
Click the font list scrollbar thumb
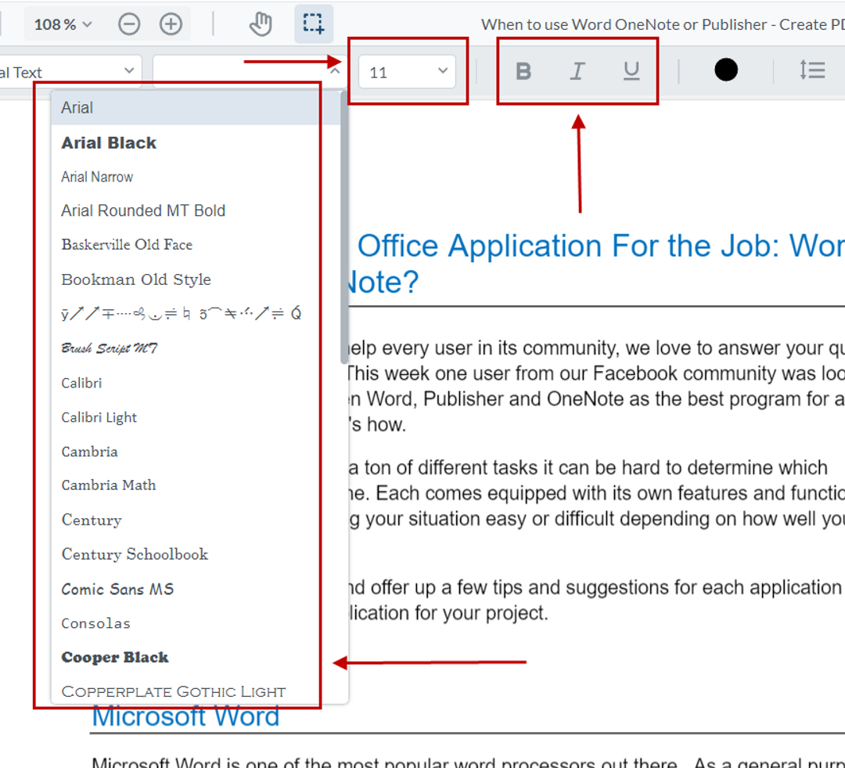343,228
